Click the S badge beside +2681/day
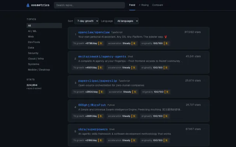The width and height of the screenshot is (236, 147). [101, 116]
